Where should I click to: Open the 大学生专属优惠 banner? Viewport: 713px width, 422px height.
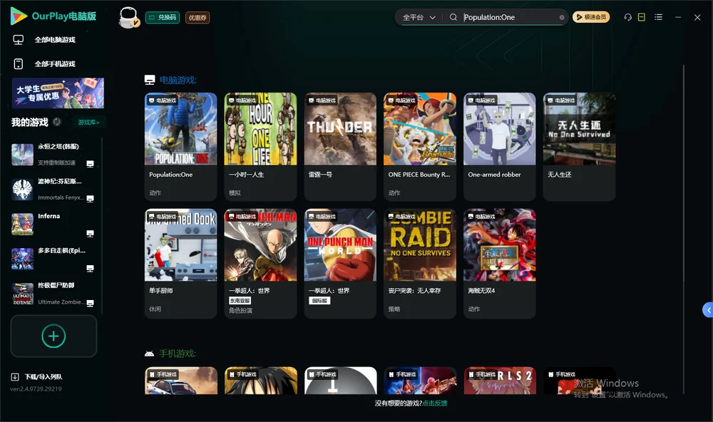pyautogui.click(x=58, y=93)
